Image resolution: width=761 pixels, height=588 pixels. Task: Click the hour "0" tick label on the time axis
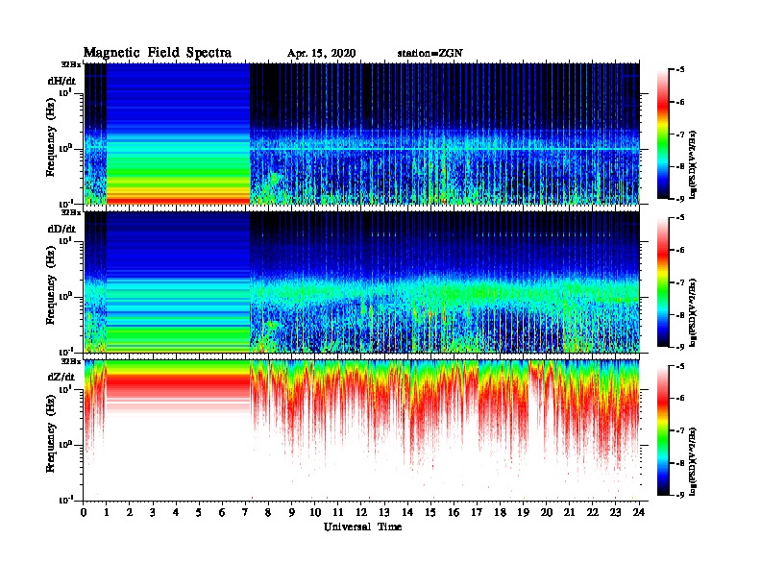point(84,512)
